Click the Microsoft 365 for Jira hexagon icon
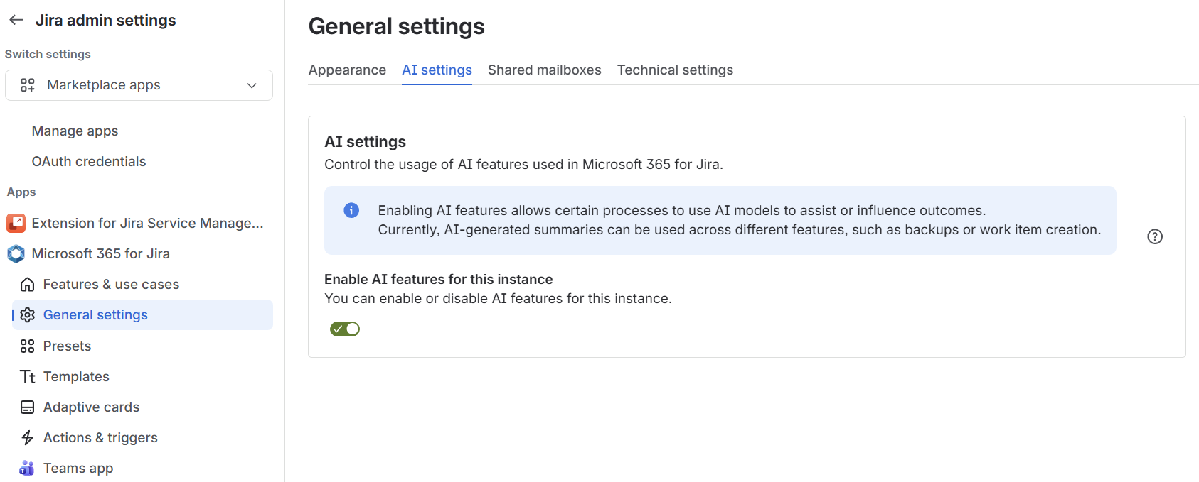 16,253
